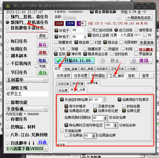Click the 刷新角色名称 refresh button
The width and height of the screenshot is (159, 158).
tap(139, 18)
